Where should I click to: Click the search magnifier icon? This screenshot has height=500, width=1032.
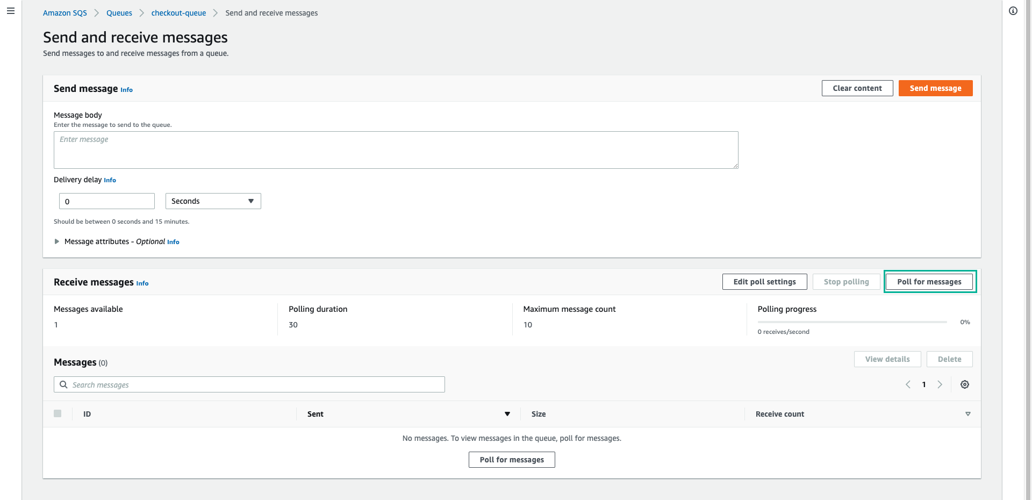coord(63,384)
